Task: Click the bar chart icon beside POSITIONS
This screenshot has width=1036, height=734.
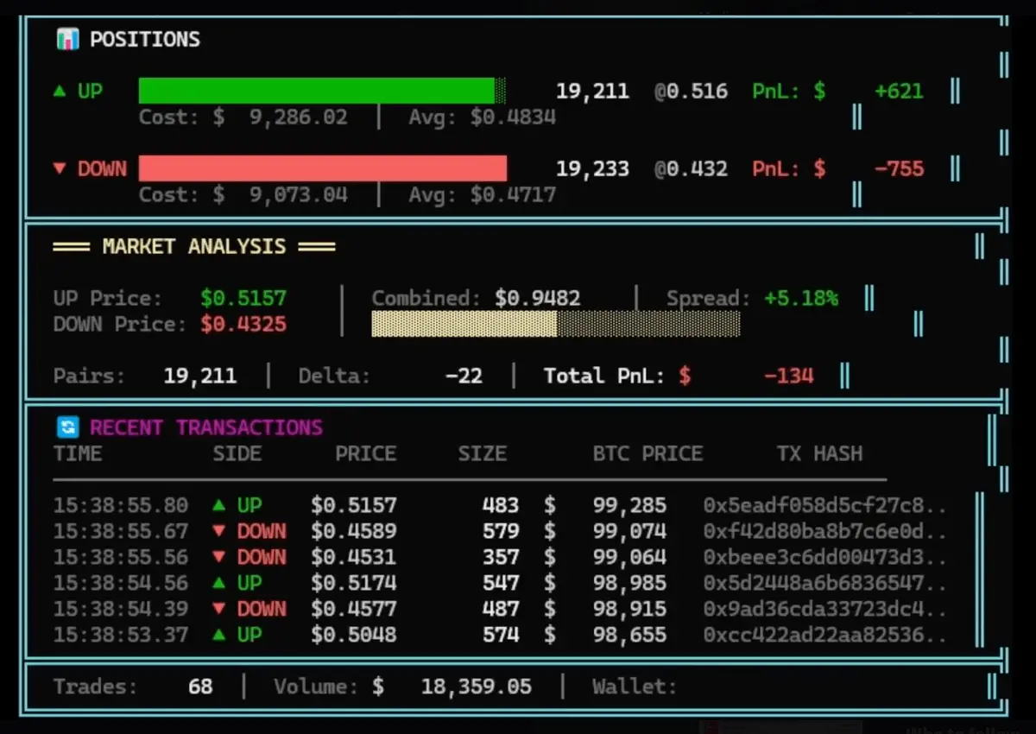Action: [67, 39]
